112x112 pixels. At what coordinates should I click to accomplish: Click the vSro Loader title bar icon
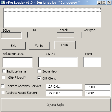pos(3,3)
